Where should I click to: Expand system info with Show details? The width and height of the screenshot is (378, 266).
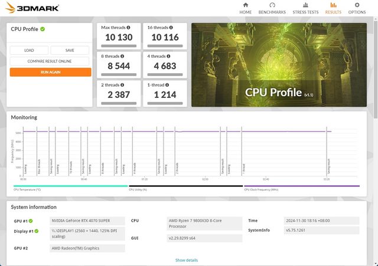click(187, 260)
